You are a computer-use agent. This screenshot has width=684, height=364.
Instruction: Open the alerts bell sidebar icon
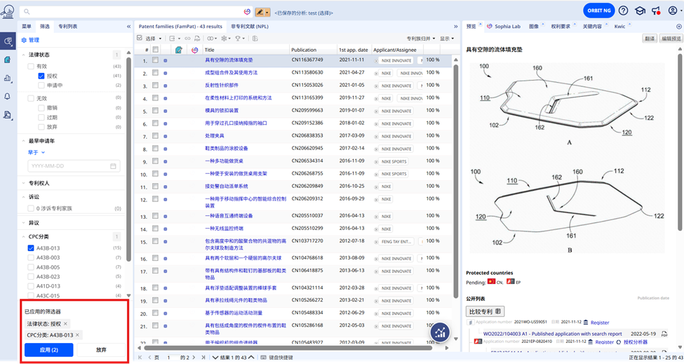8,96
